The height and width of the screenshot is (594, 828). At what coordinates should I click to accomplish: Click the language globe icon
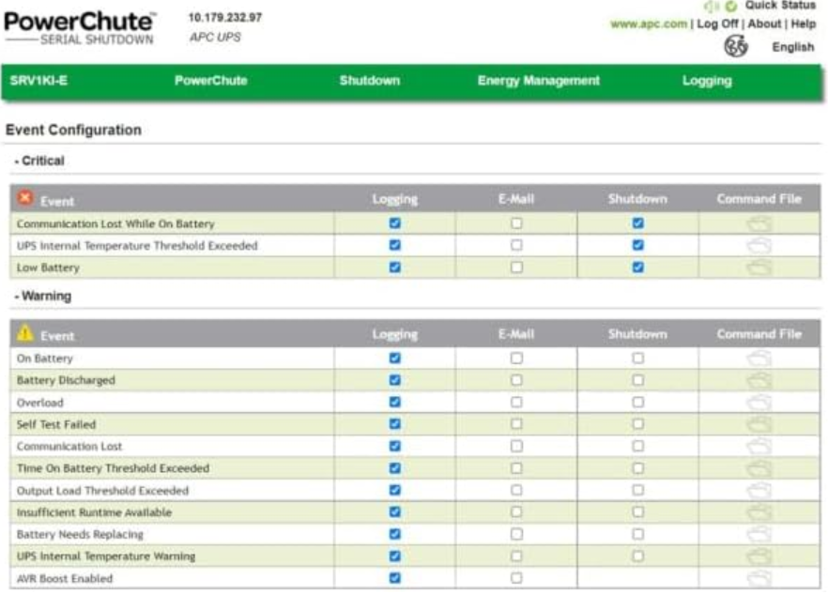pyautogui.click(x=736, y=47)
